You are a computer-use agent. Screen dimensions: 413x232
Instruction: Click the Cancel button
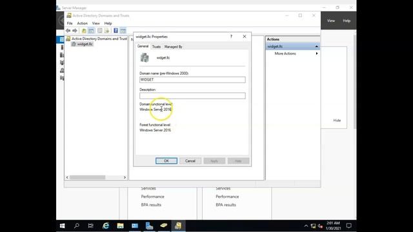(x=190, y=161)
